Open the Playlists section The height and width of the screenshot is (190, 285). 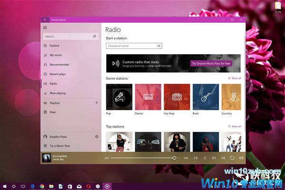click(x=68, y=103)
